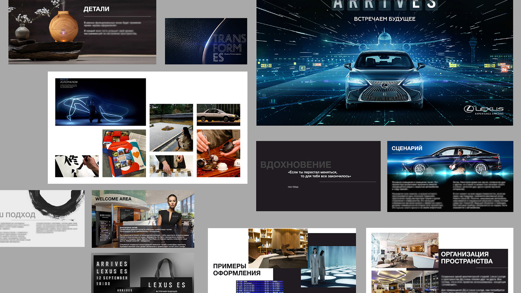The width and height of the screenshot is (521, 293).
Task: Open the СЦЕНАРИЙ slide with the blue car
Action: point(450,176)
